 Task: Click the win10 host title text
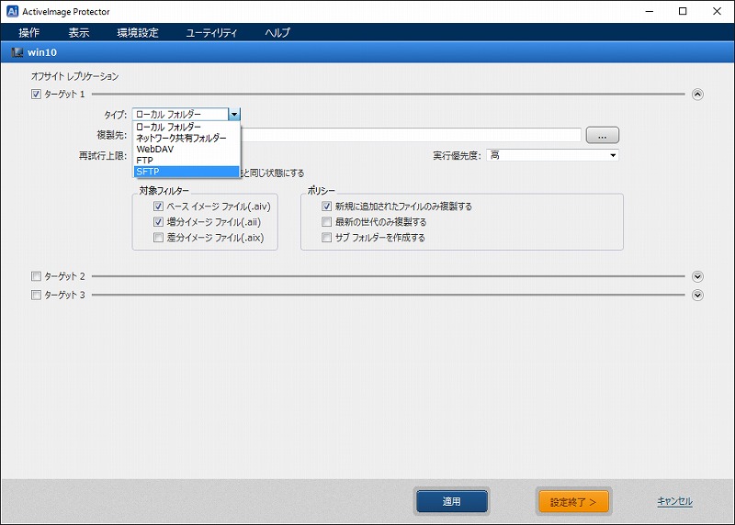[x=42, y=52]
